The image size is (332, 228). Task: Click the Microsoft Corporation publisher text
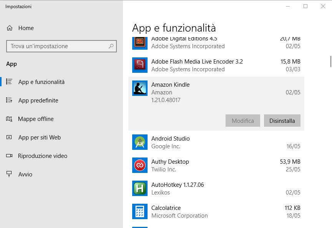tap(179, 216)
